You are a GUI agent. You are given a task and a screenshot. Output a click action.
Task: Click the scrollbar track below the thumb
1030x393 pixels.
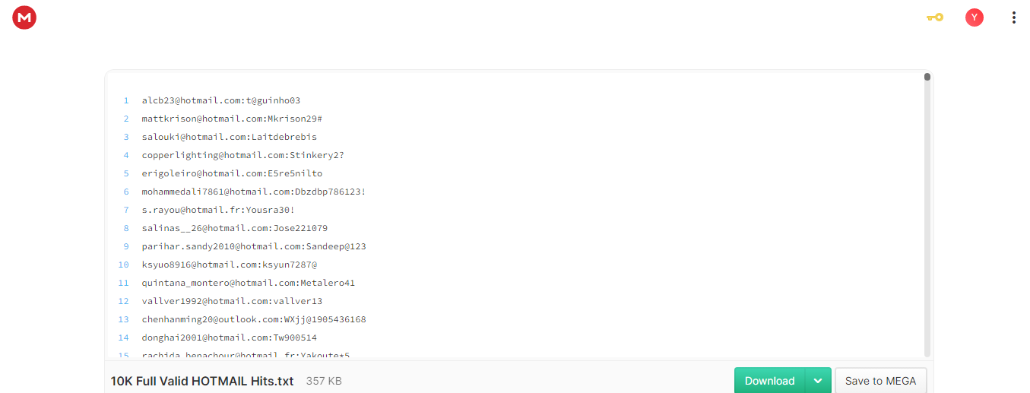[927, 220]
